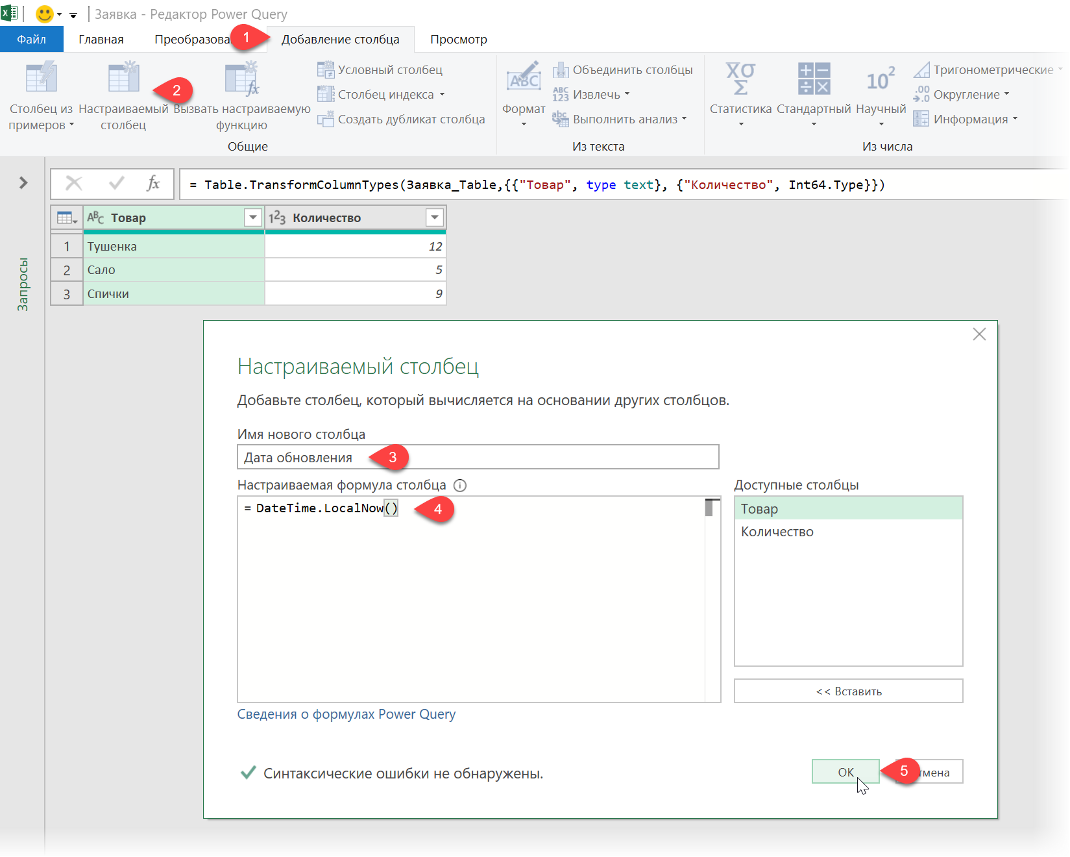Click Вызвать настраиваемую функцию icon
Viewport: 1070px width, 857px height.
pyautogui.click(x=242, y=79)
